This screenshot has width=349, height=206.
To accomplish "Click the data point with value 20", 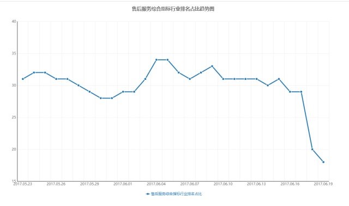I will pos(312,149).
